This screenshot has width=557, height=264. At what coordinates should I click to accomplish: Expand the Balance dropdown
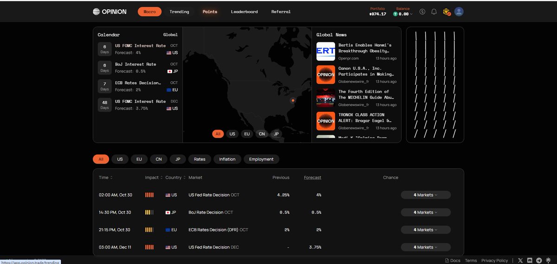pos(403,14)
